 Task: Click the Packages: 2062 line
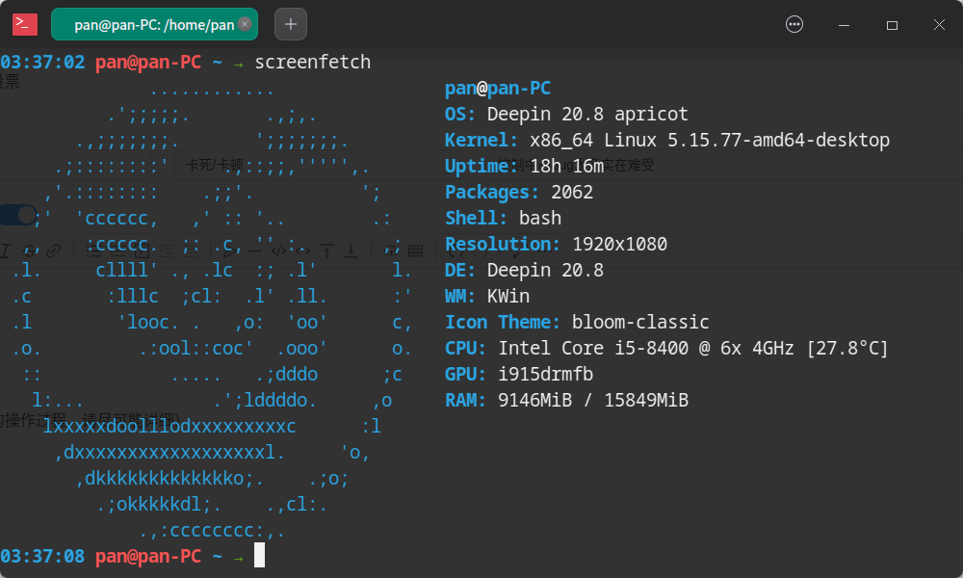(519, 193)
